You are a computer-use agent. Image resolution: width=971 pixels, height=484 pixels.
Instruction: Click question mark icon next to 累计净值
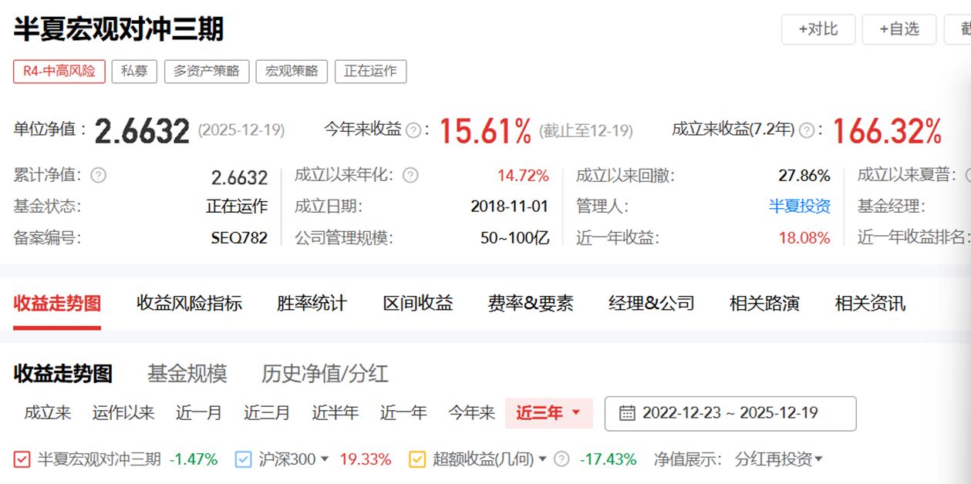point(98,176)
